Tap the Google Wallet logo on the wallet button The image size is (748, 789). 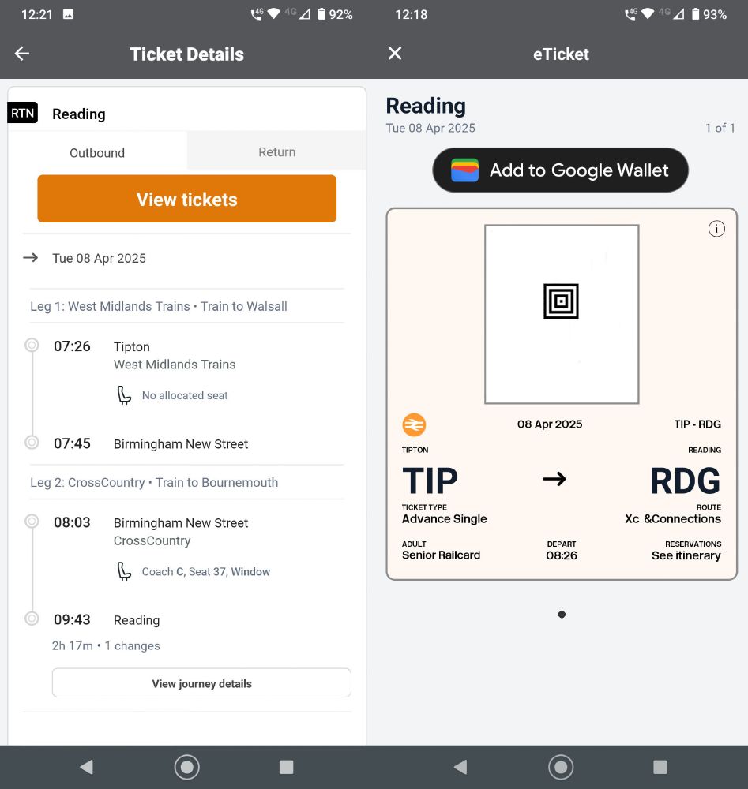pyautogui.click(x=464, y=170)
